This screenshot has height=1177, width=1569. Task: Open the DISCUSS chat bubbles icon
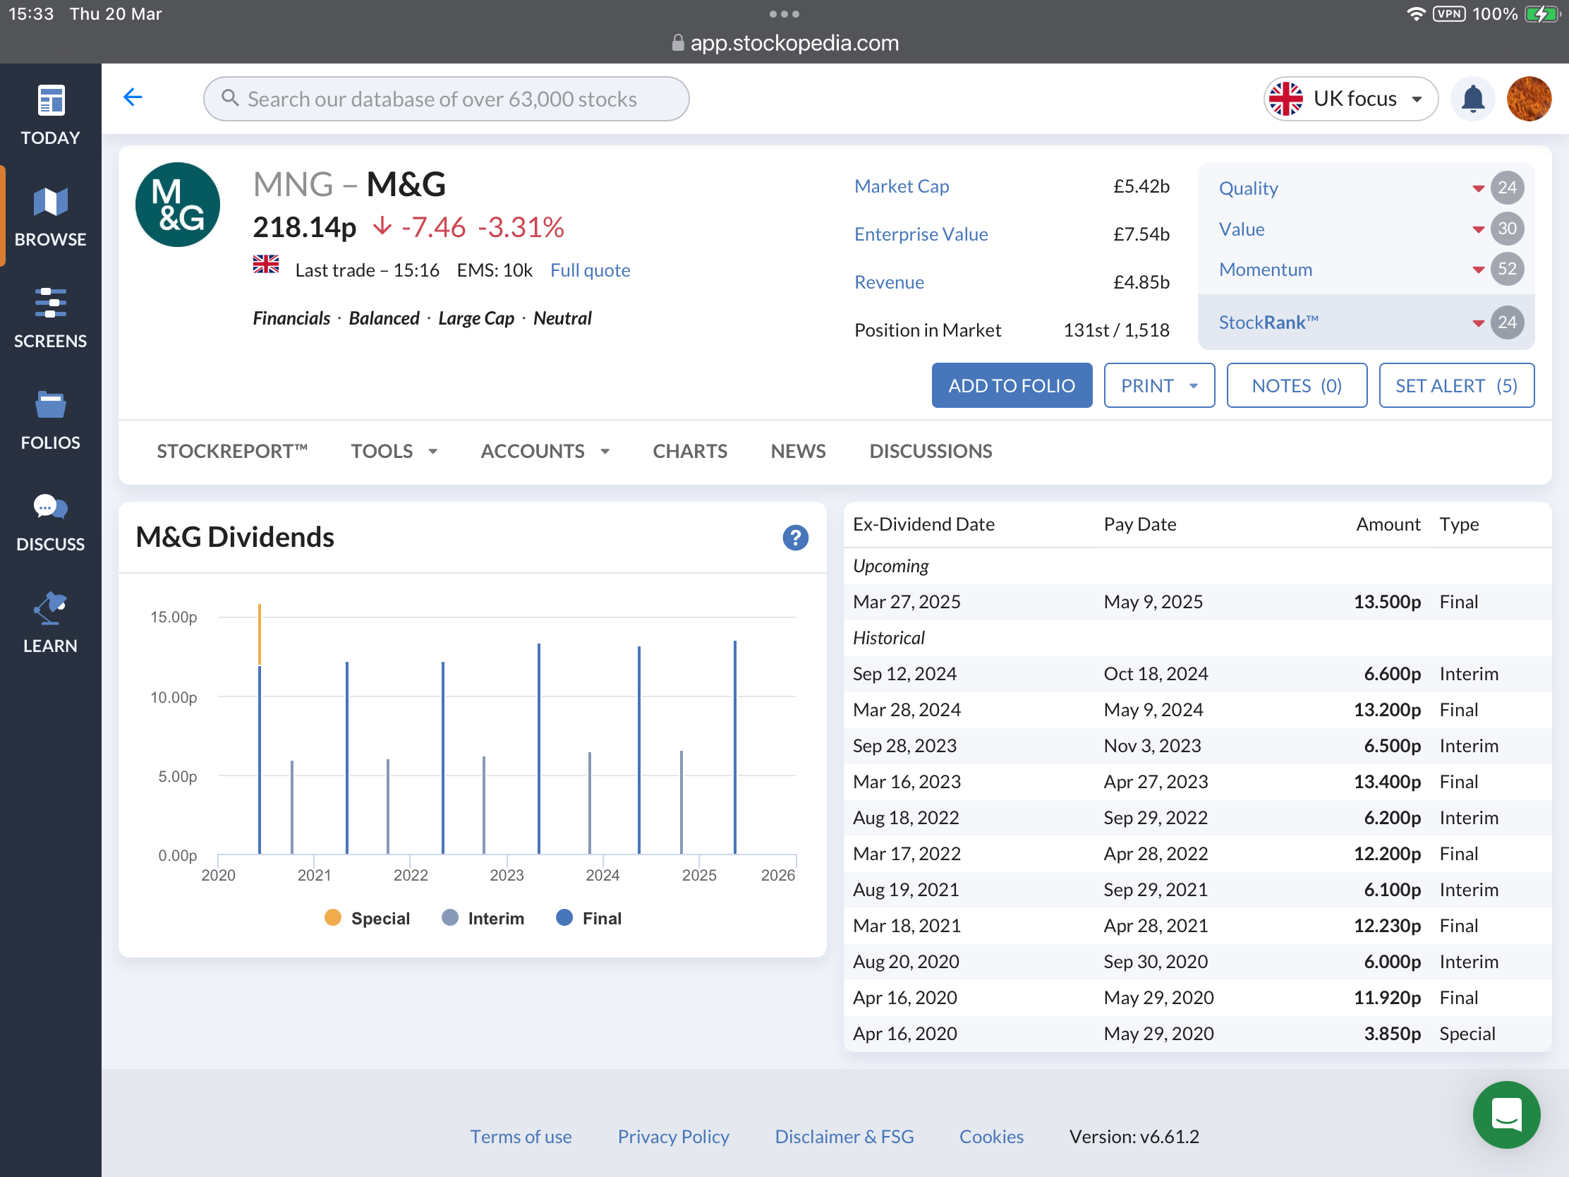pos(50,507)
